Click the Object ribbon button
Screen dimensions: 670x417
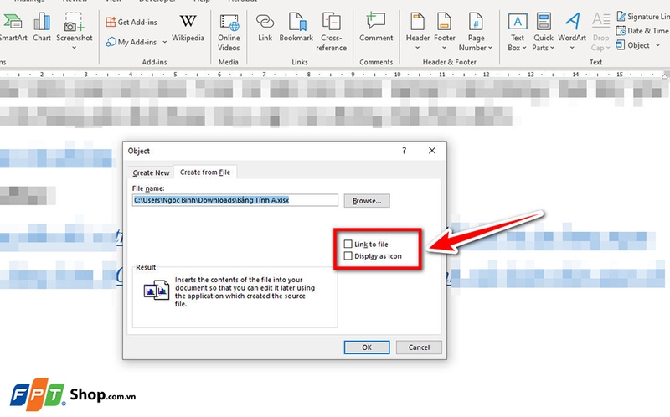pos(633,45)
